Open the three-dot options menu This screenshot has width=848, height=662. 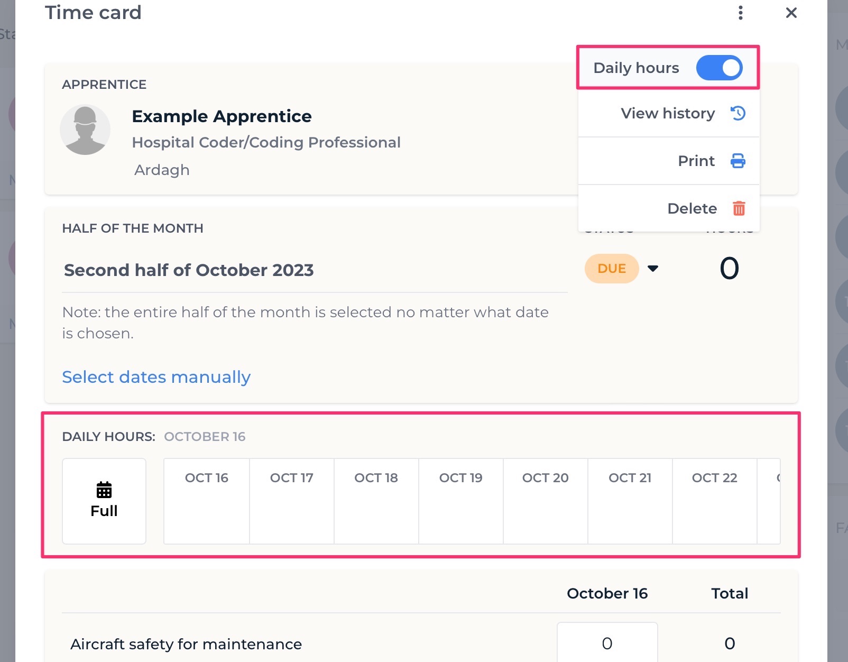740,13
